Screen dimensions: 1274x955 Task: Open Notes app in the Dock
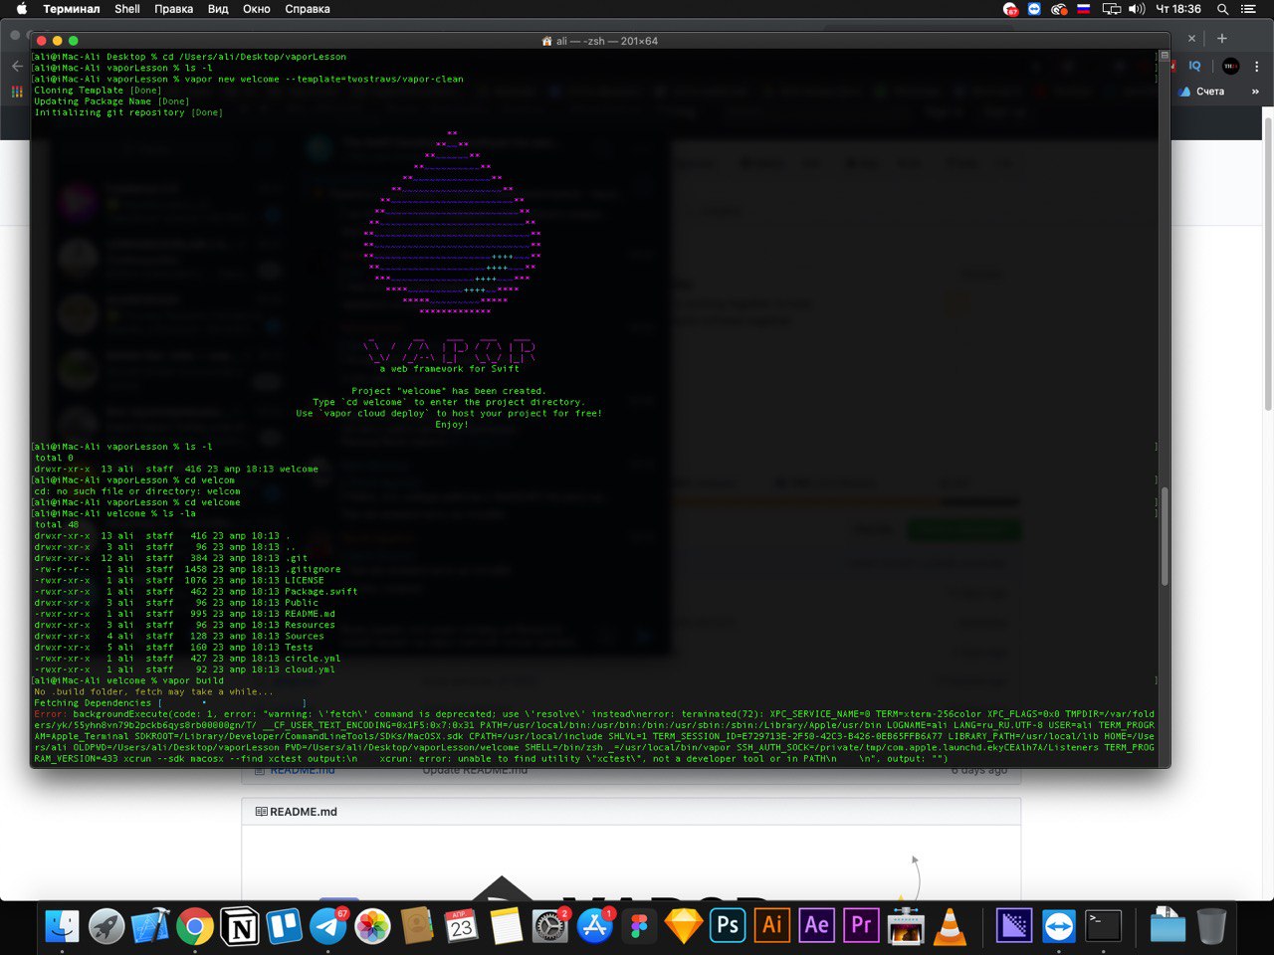coord(506,927)
